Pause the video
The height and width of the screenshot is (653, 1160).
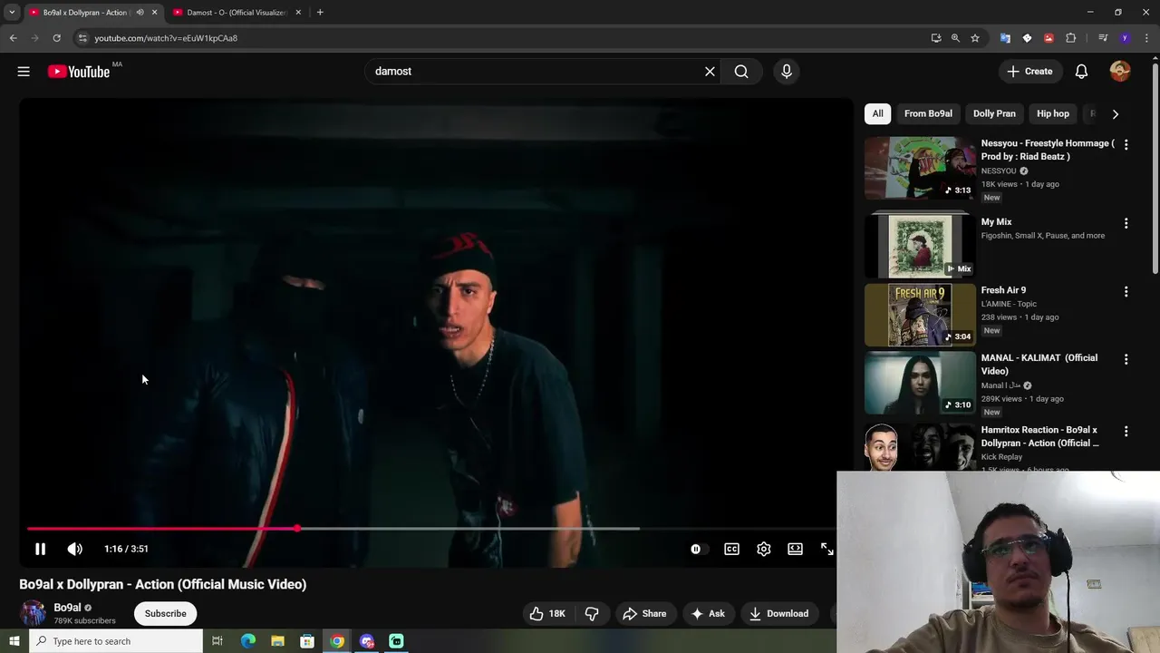[x=40, y=549]
